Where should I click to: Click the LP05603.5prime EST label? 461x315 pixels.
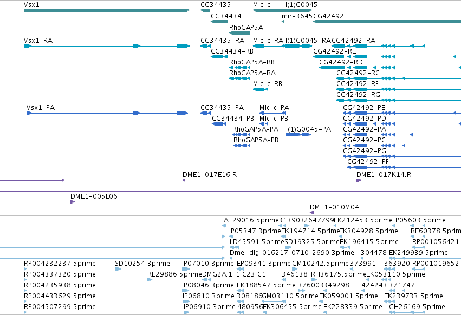tap(419, 220)
